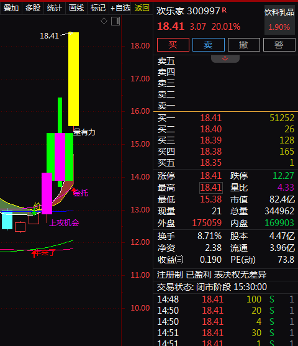Click the 撤 cancel-order button
Image resolution: width=298 pixels, height=346 pixels.
pyautogui.click(x=244, y=45)
